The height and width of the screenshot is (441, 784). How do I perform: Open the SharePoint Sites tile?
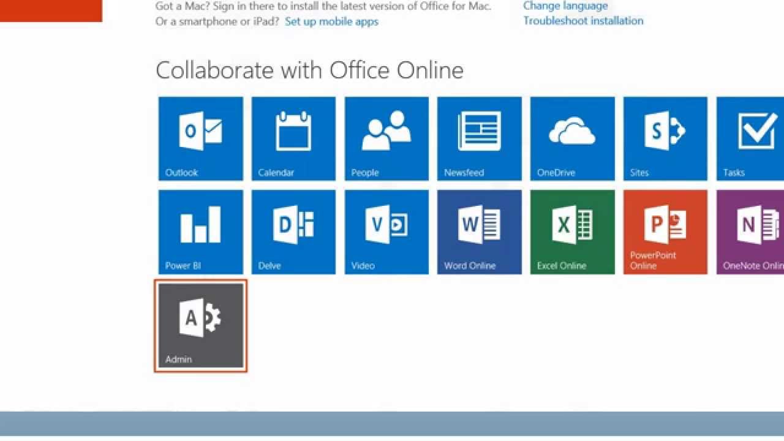tap(665, 138)
